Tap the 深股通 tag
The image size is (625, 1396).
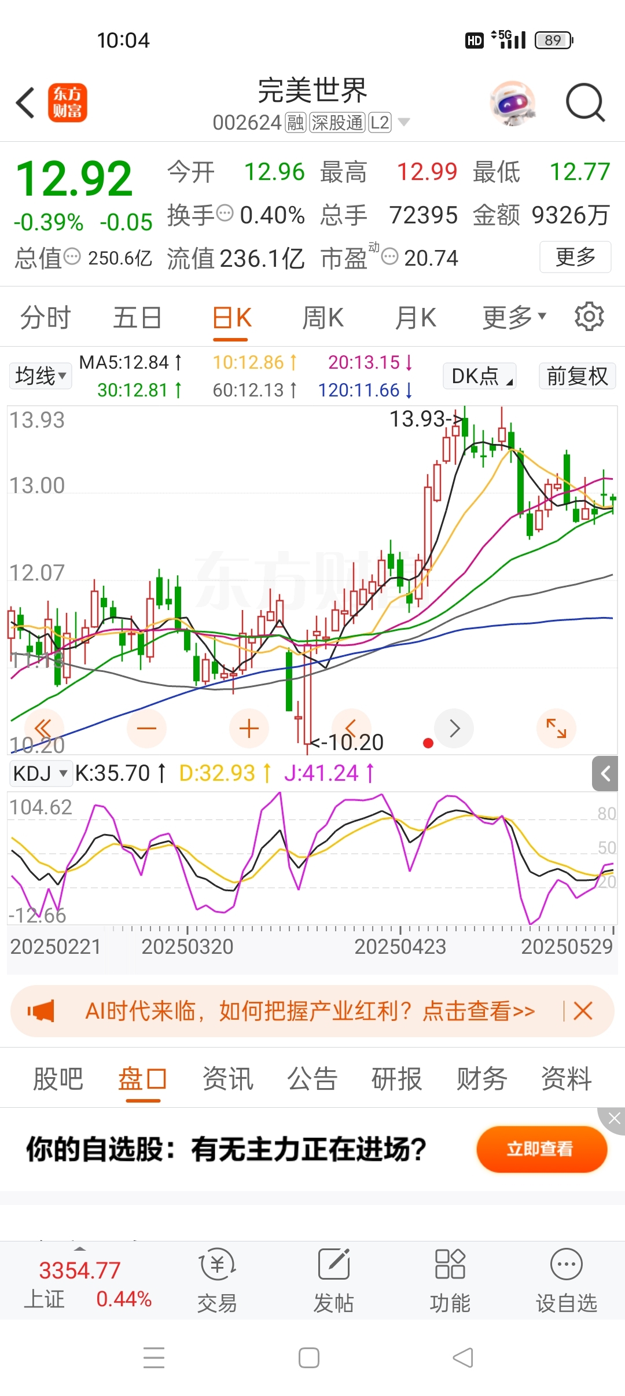[x=337, y=123]
